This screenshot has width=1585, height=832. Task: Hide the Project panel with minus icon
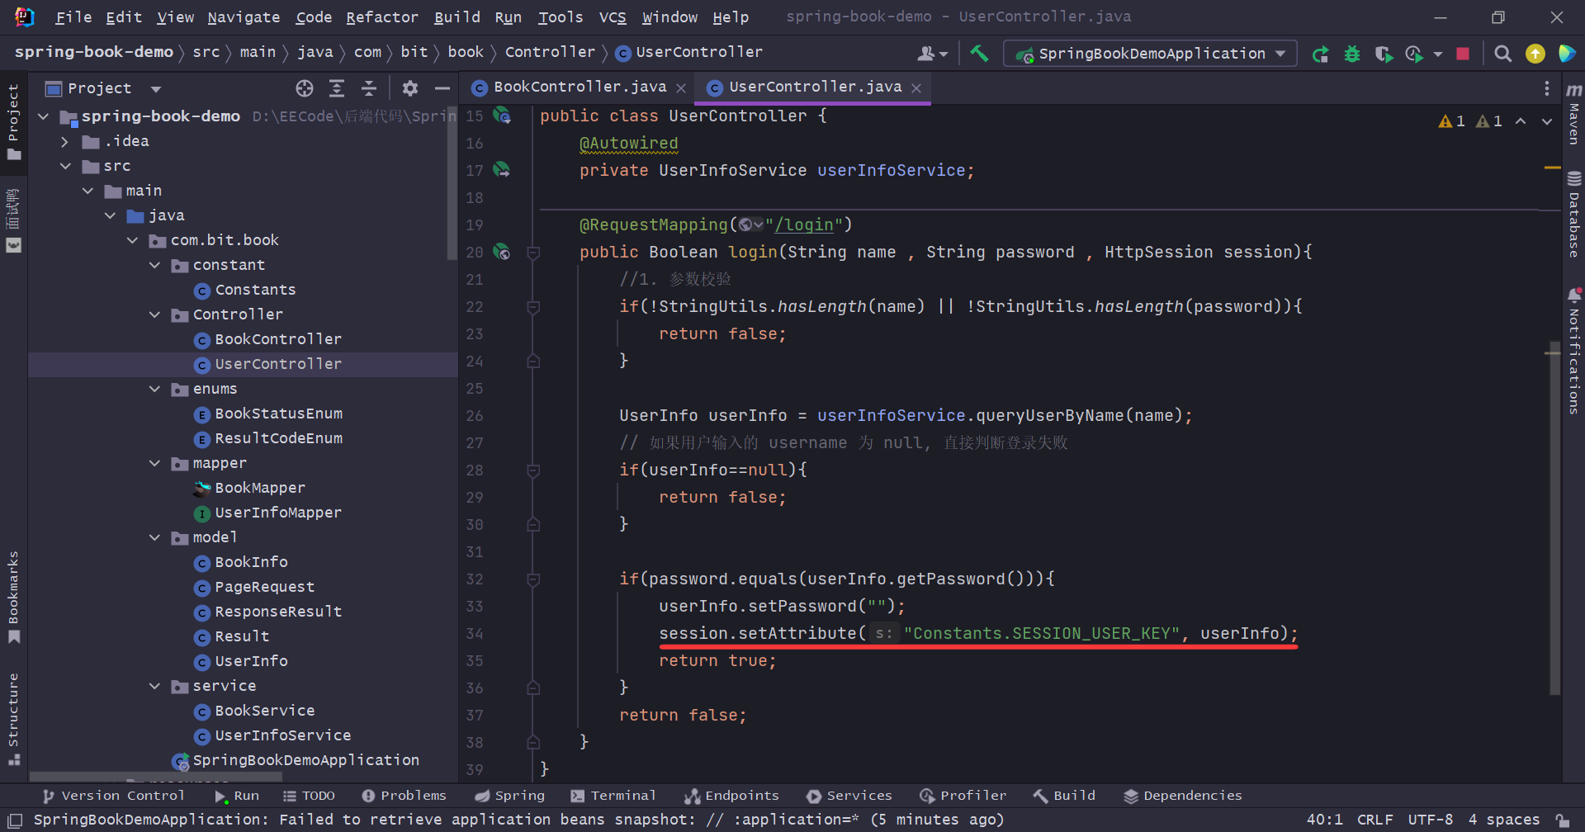pos(442,88)
